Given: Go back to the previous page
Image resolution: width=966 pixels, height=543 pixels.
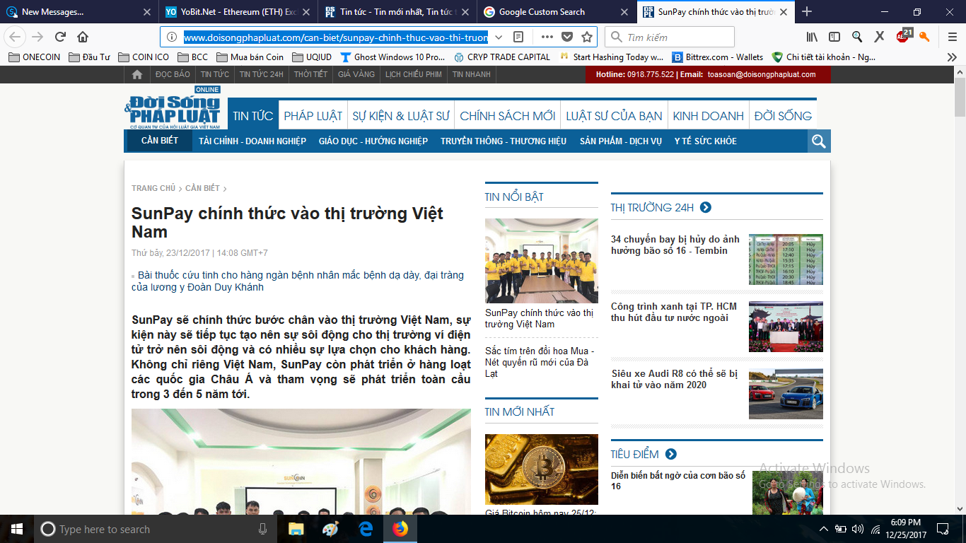Looking at the screenshot, I should (16, 37).
